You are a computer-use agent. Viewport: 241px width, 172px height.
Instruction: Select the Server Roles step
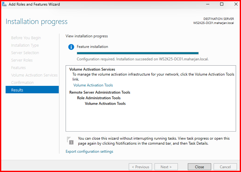22,60
